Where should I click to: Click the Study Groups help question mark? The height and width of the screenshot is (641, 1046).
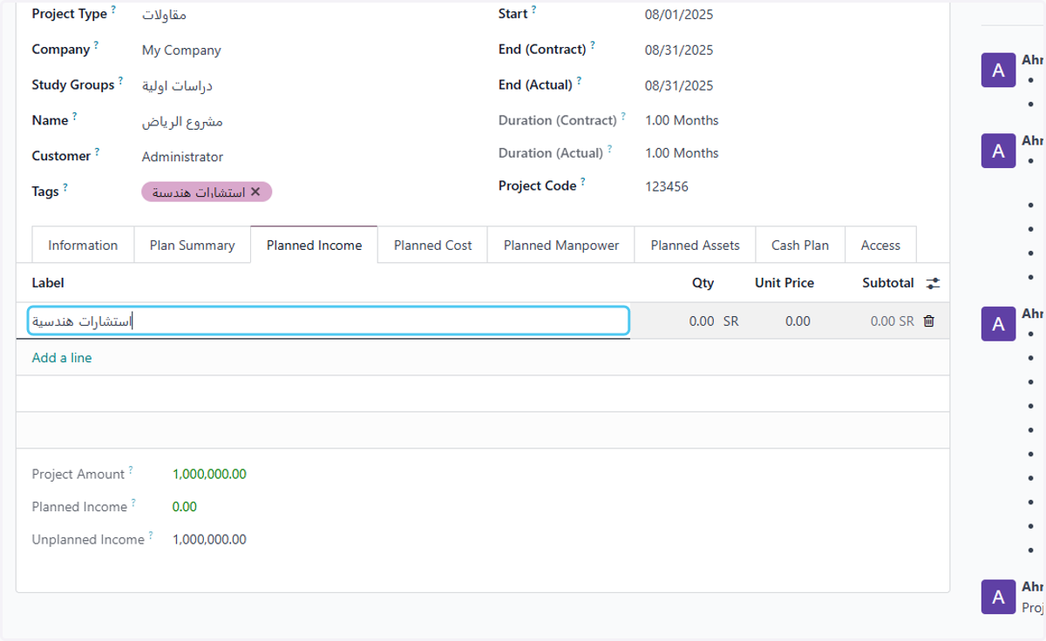[120, 81]
